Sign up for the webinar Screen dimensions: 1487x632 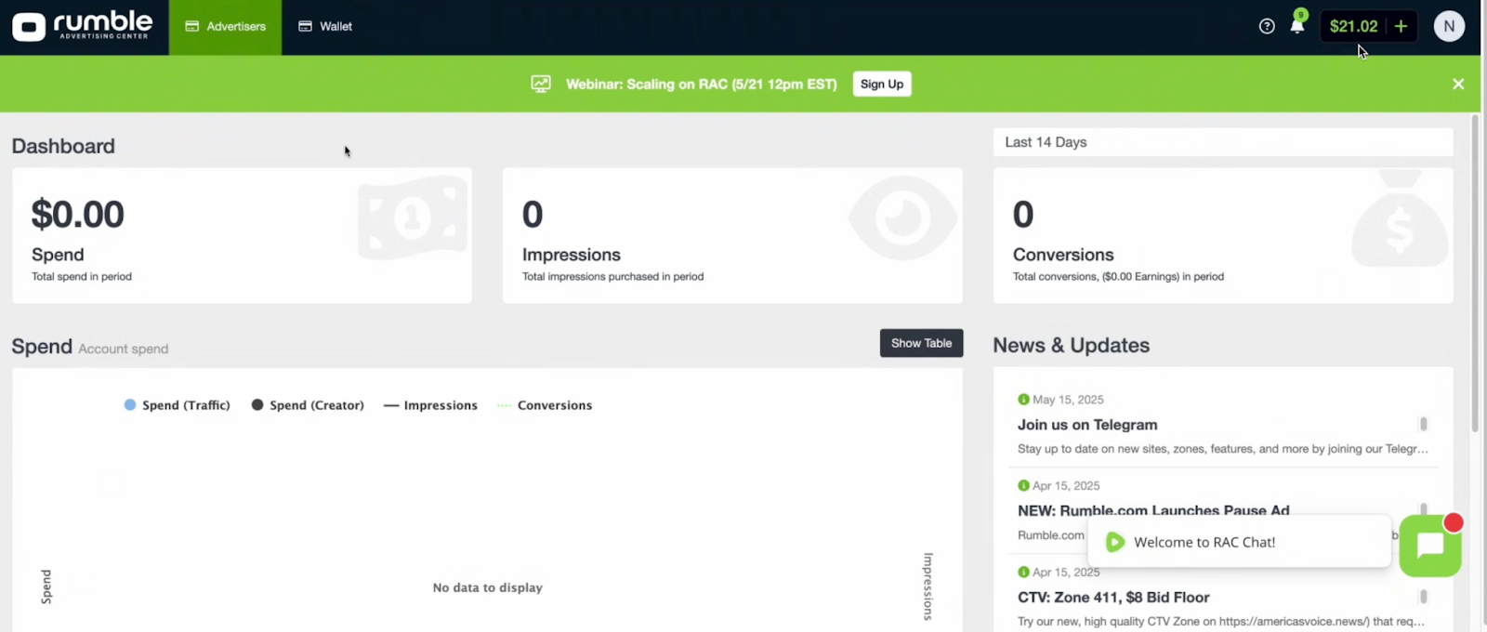[882, 84]
